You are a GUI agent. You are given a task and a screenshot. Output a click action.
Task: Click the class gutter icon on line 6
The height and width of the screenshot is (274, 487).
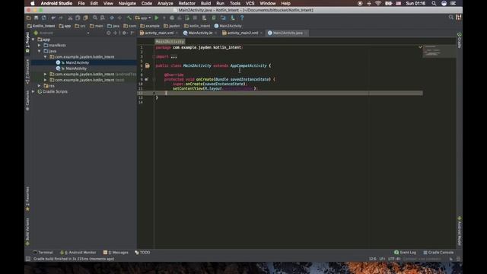147,65
